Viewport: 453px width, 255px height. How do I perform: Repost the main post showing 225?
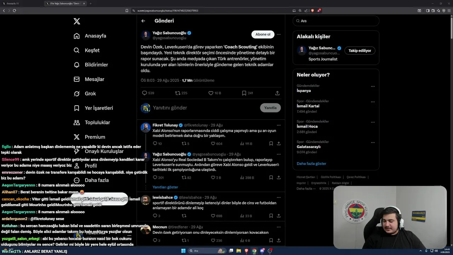(x=181, y=93)
